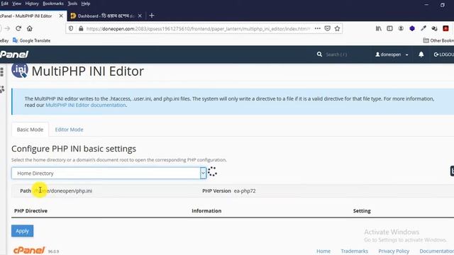Viewport: 454px width, 255px height.
Task: Click the cPanel header logo
Action: coord(14,55)
